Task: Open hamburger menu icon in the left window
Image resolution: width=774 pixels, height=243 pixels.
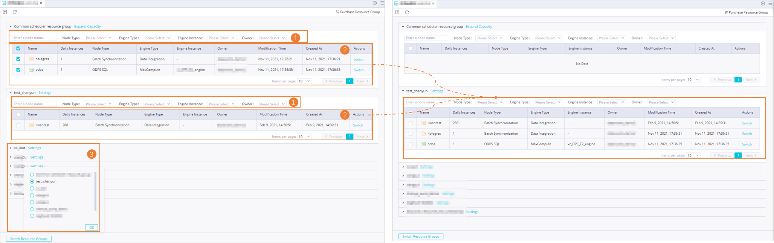Action: pos(382,3)
